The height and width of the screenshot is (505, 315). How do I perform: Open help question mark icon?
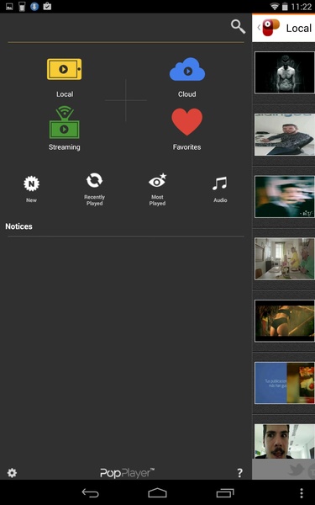239,473
